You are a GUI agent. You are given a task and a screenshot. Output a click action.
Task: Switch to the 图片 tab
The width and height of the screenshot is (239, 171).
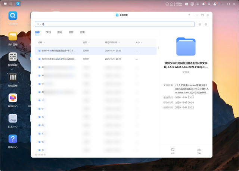[x=60, y=32]
